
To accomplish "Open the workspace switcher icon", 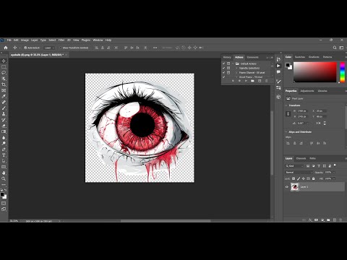I will click(x=341, y=48).
